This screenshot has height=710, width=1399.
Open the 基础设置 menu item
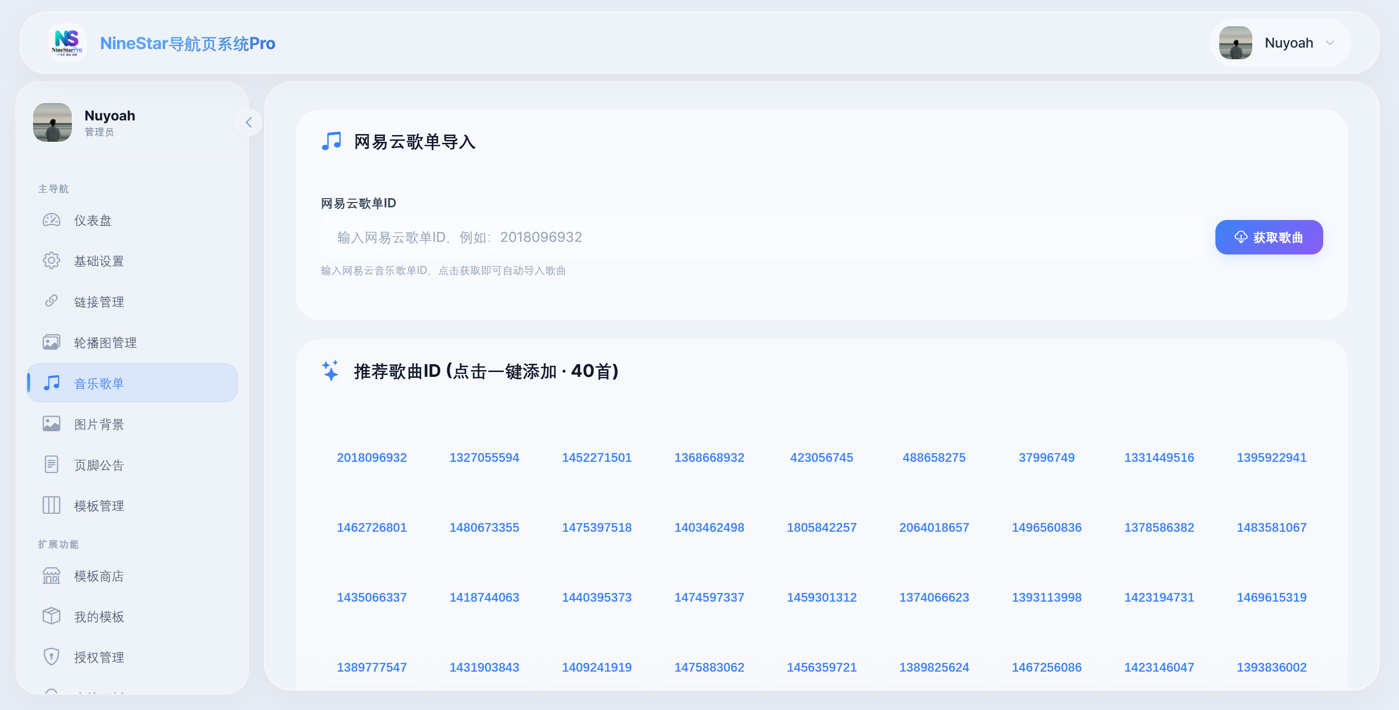click(x=133, y=261)
